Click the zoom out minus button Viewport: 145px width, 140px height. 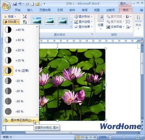point(110,137)
